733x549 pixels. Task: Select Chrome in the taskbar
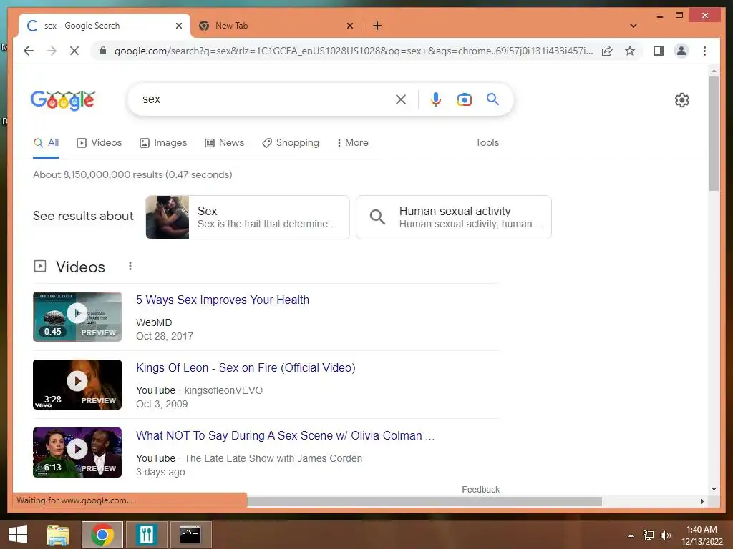102,535
